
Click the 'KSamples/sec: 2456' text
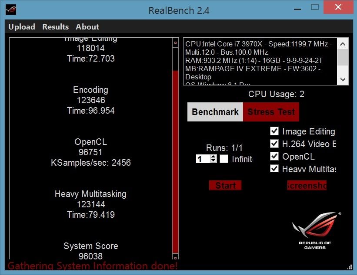[91, 163]
